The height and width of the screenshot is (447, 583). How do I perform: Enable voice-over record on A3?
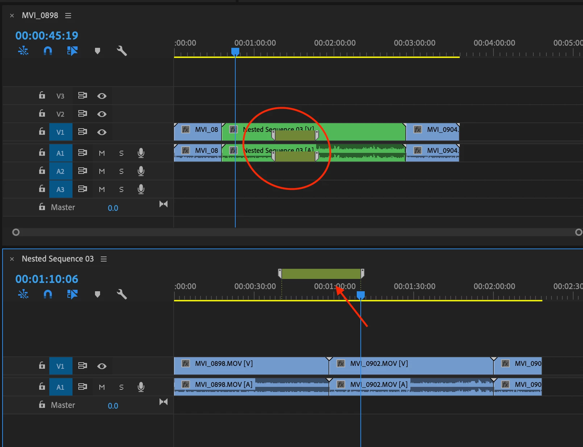[141, 189]
